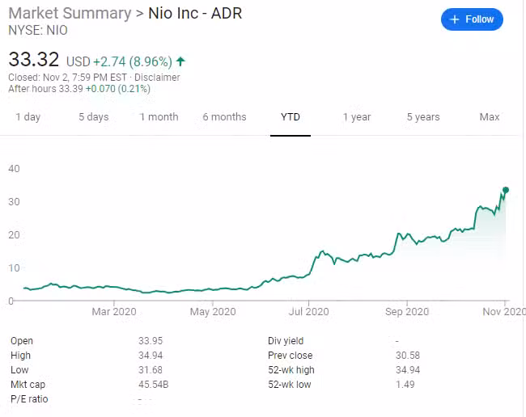Open the Market Summary breadcrumb link

tap(69, 14)
